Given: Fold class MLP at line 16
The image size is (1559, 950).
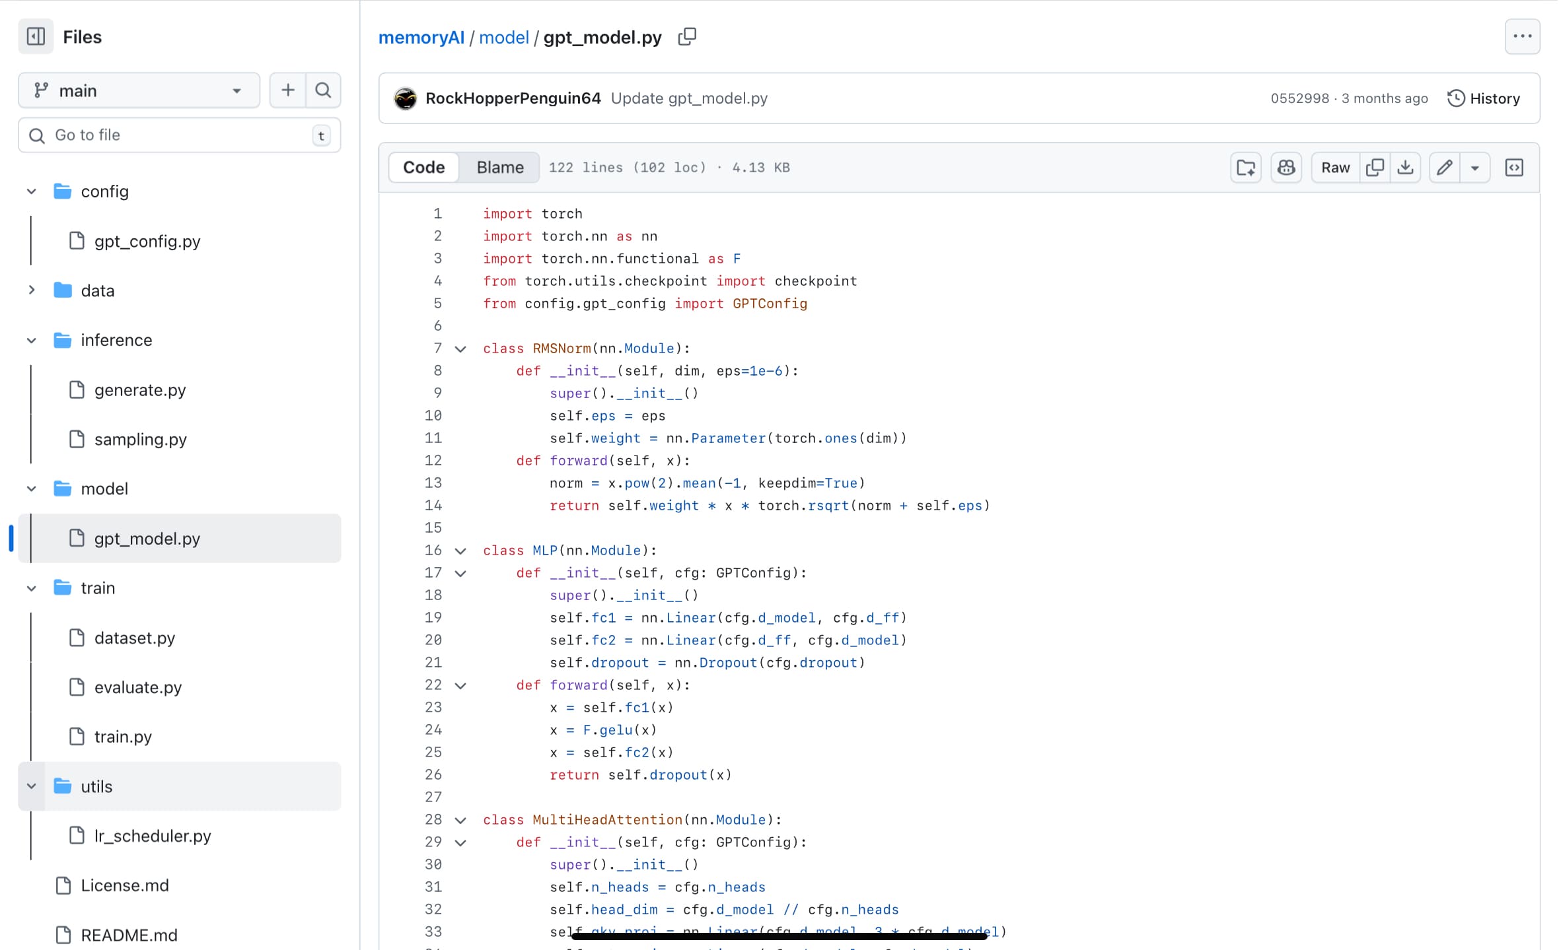Looking at the screenshot, I should tap(460, 551).
